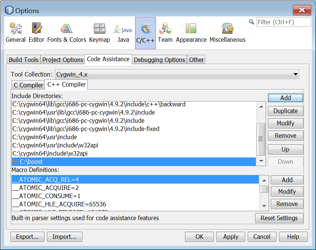Screen dimensions: 316x250
Task: Click Duplicate for include directories
Action: click(x=285, y=111)
